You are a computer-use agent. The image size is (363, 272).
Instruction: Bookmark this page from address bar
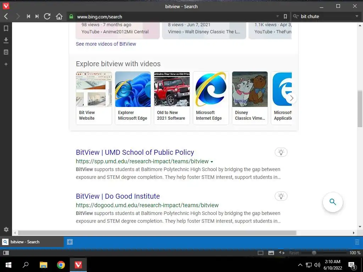click(285, 16)
